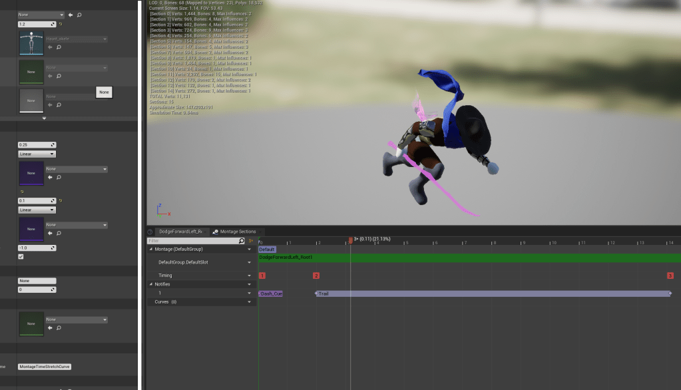Viewport: 681px width, 390px height.
Task: Click the arrow icon beside the top None dropdown
Action: tap(71, 15)
